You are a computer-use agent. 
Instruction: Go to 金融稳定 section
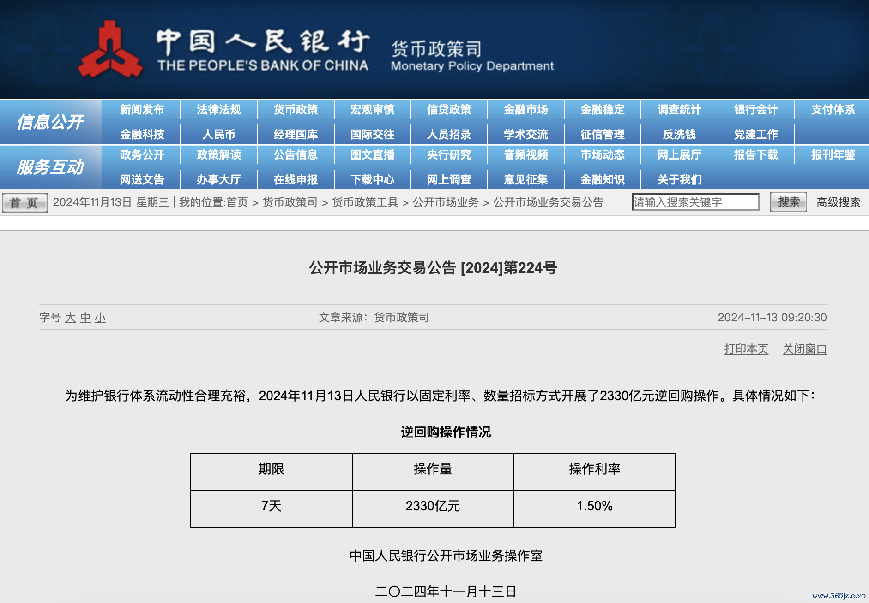[603, 110]
